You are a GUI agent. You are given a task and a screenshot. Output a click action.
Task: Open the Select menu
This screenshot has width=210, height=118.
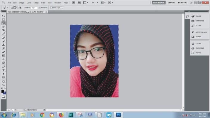[x=36, y=3]
